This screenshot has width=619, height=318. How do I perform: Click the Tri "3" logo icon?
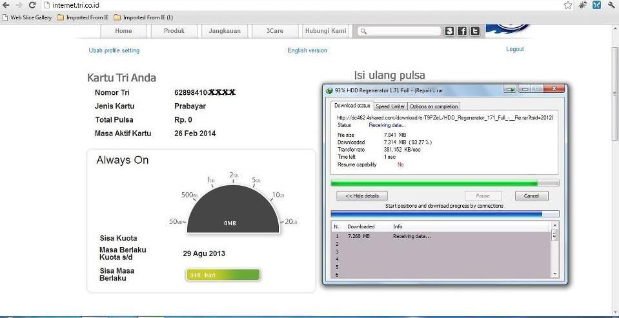[x=449, y=31]
